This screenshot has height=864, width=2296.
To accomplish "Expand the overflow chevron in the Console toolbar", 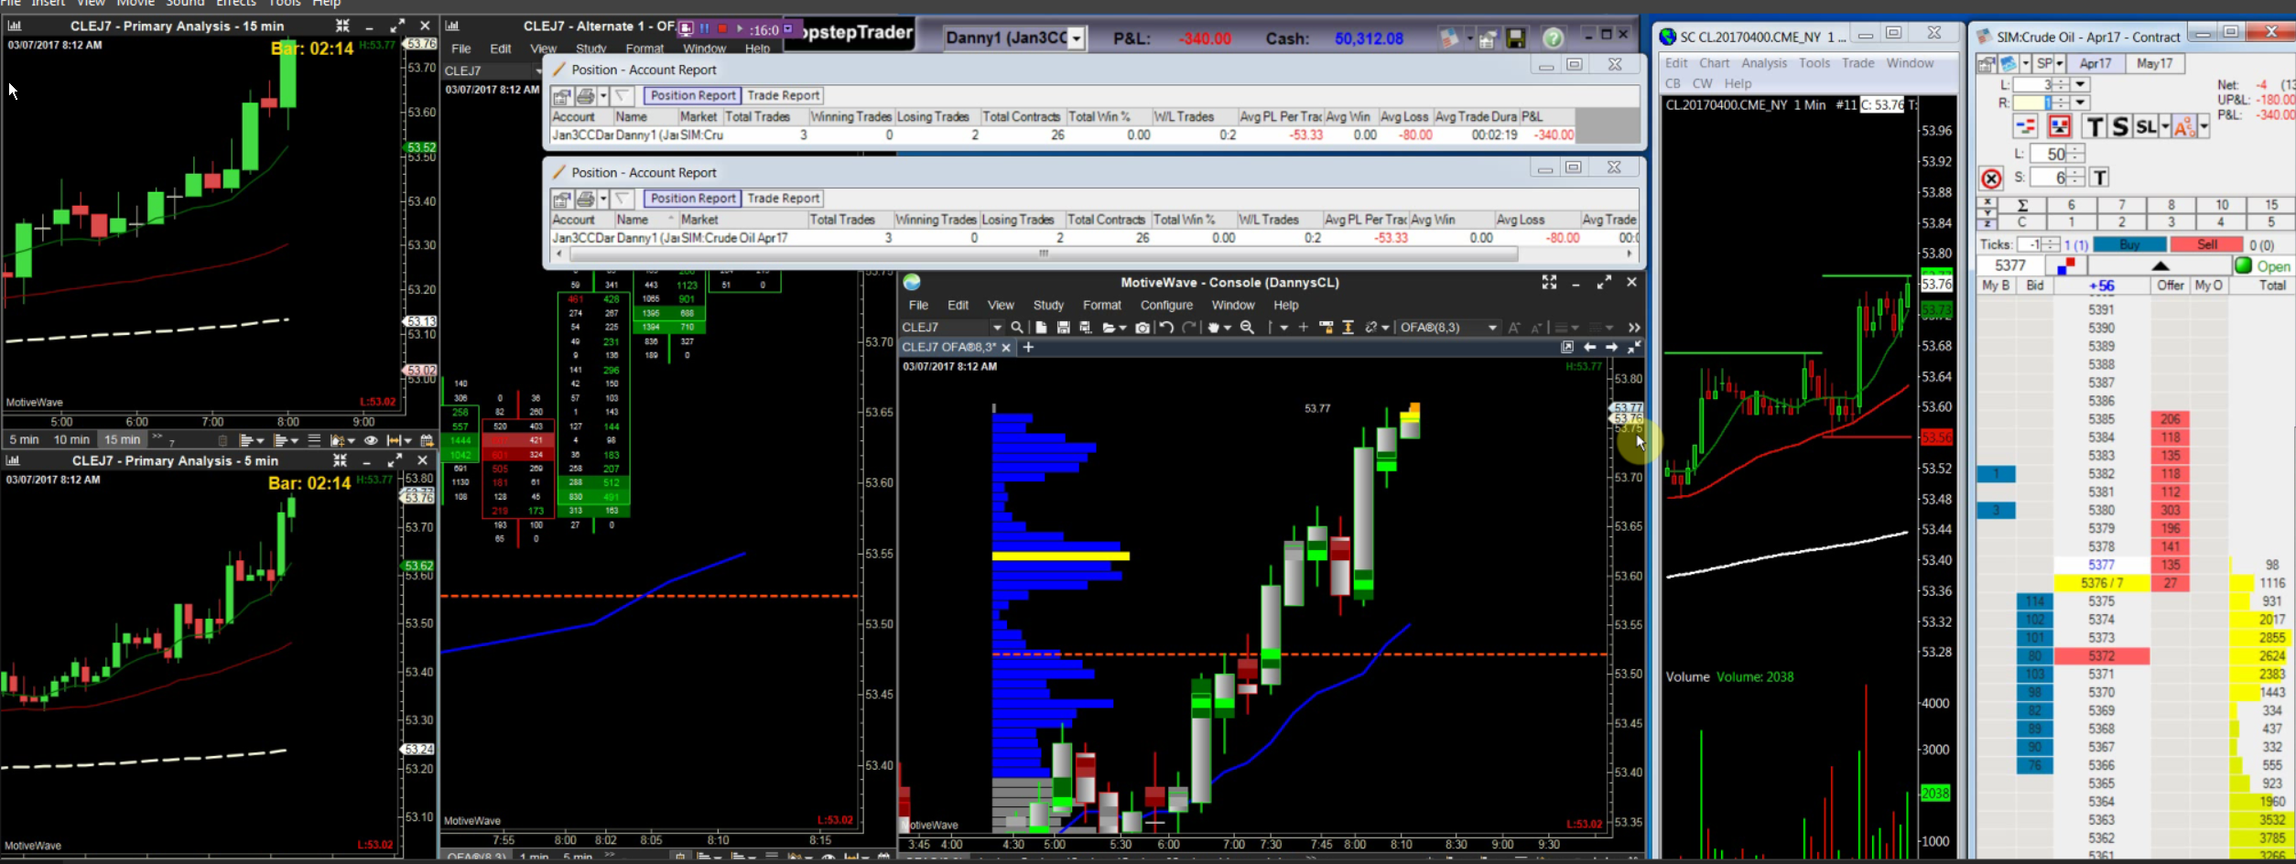I will [1634, 328].
